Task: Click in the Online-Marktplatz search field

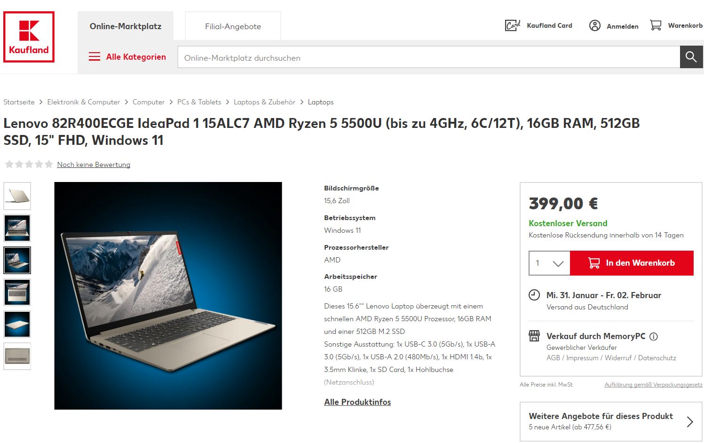Action: tap(428, 57)
